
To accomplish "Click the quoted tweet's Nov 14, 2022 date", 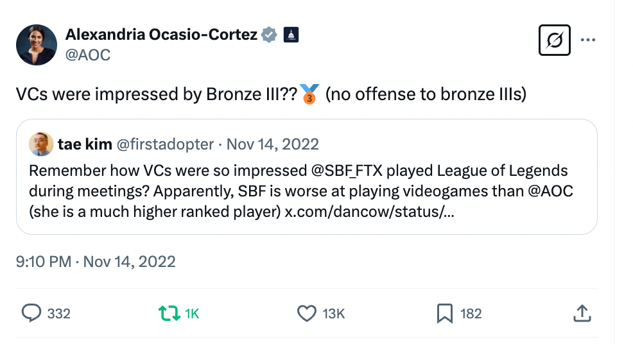I will pyautogui.click(x=272, y=144).
